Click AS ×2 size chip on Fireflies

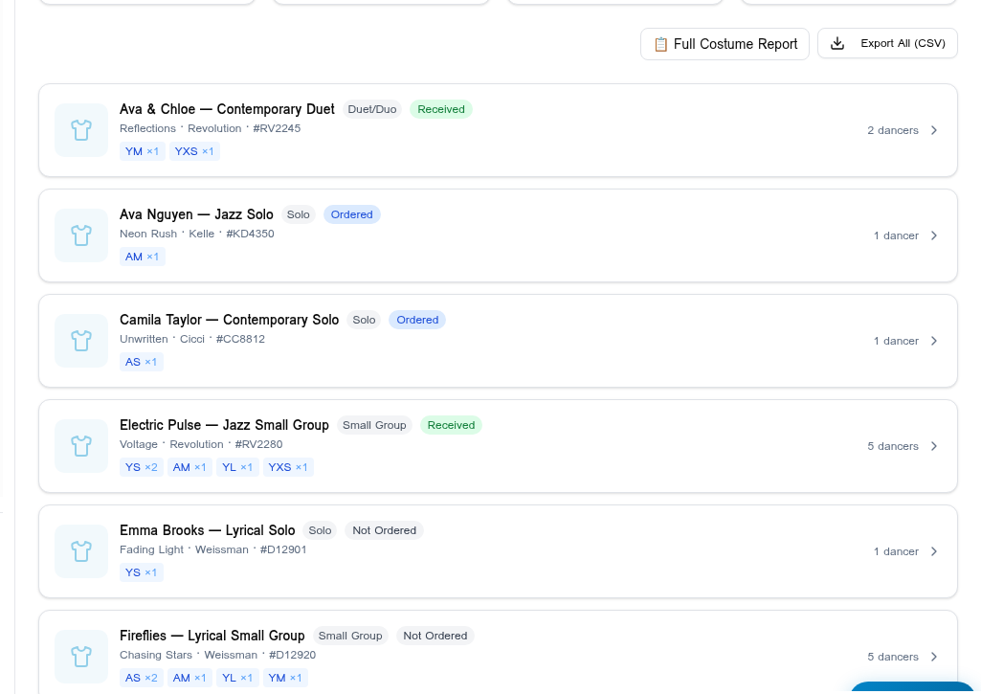pos(142,677)
